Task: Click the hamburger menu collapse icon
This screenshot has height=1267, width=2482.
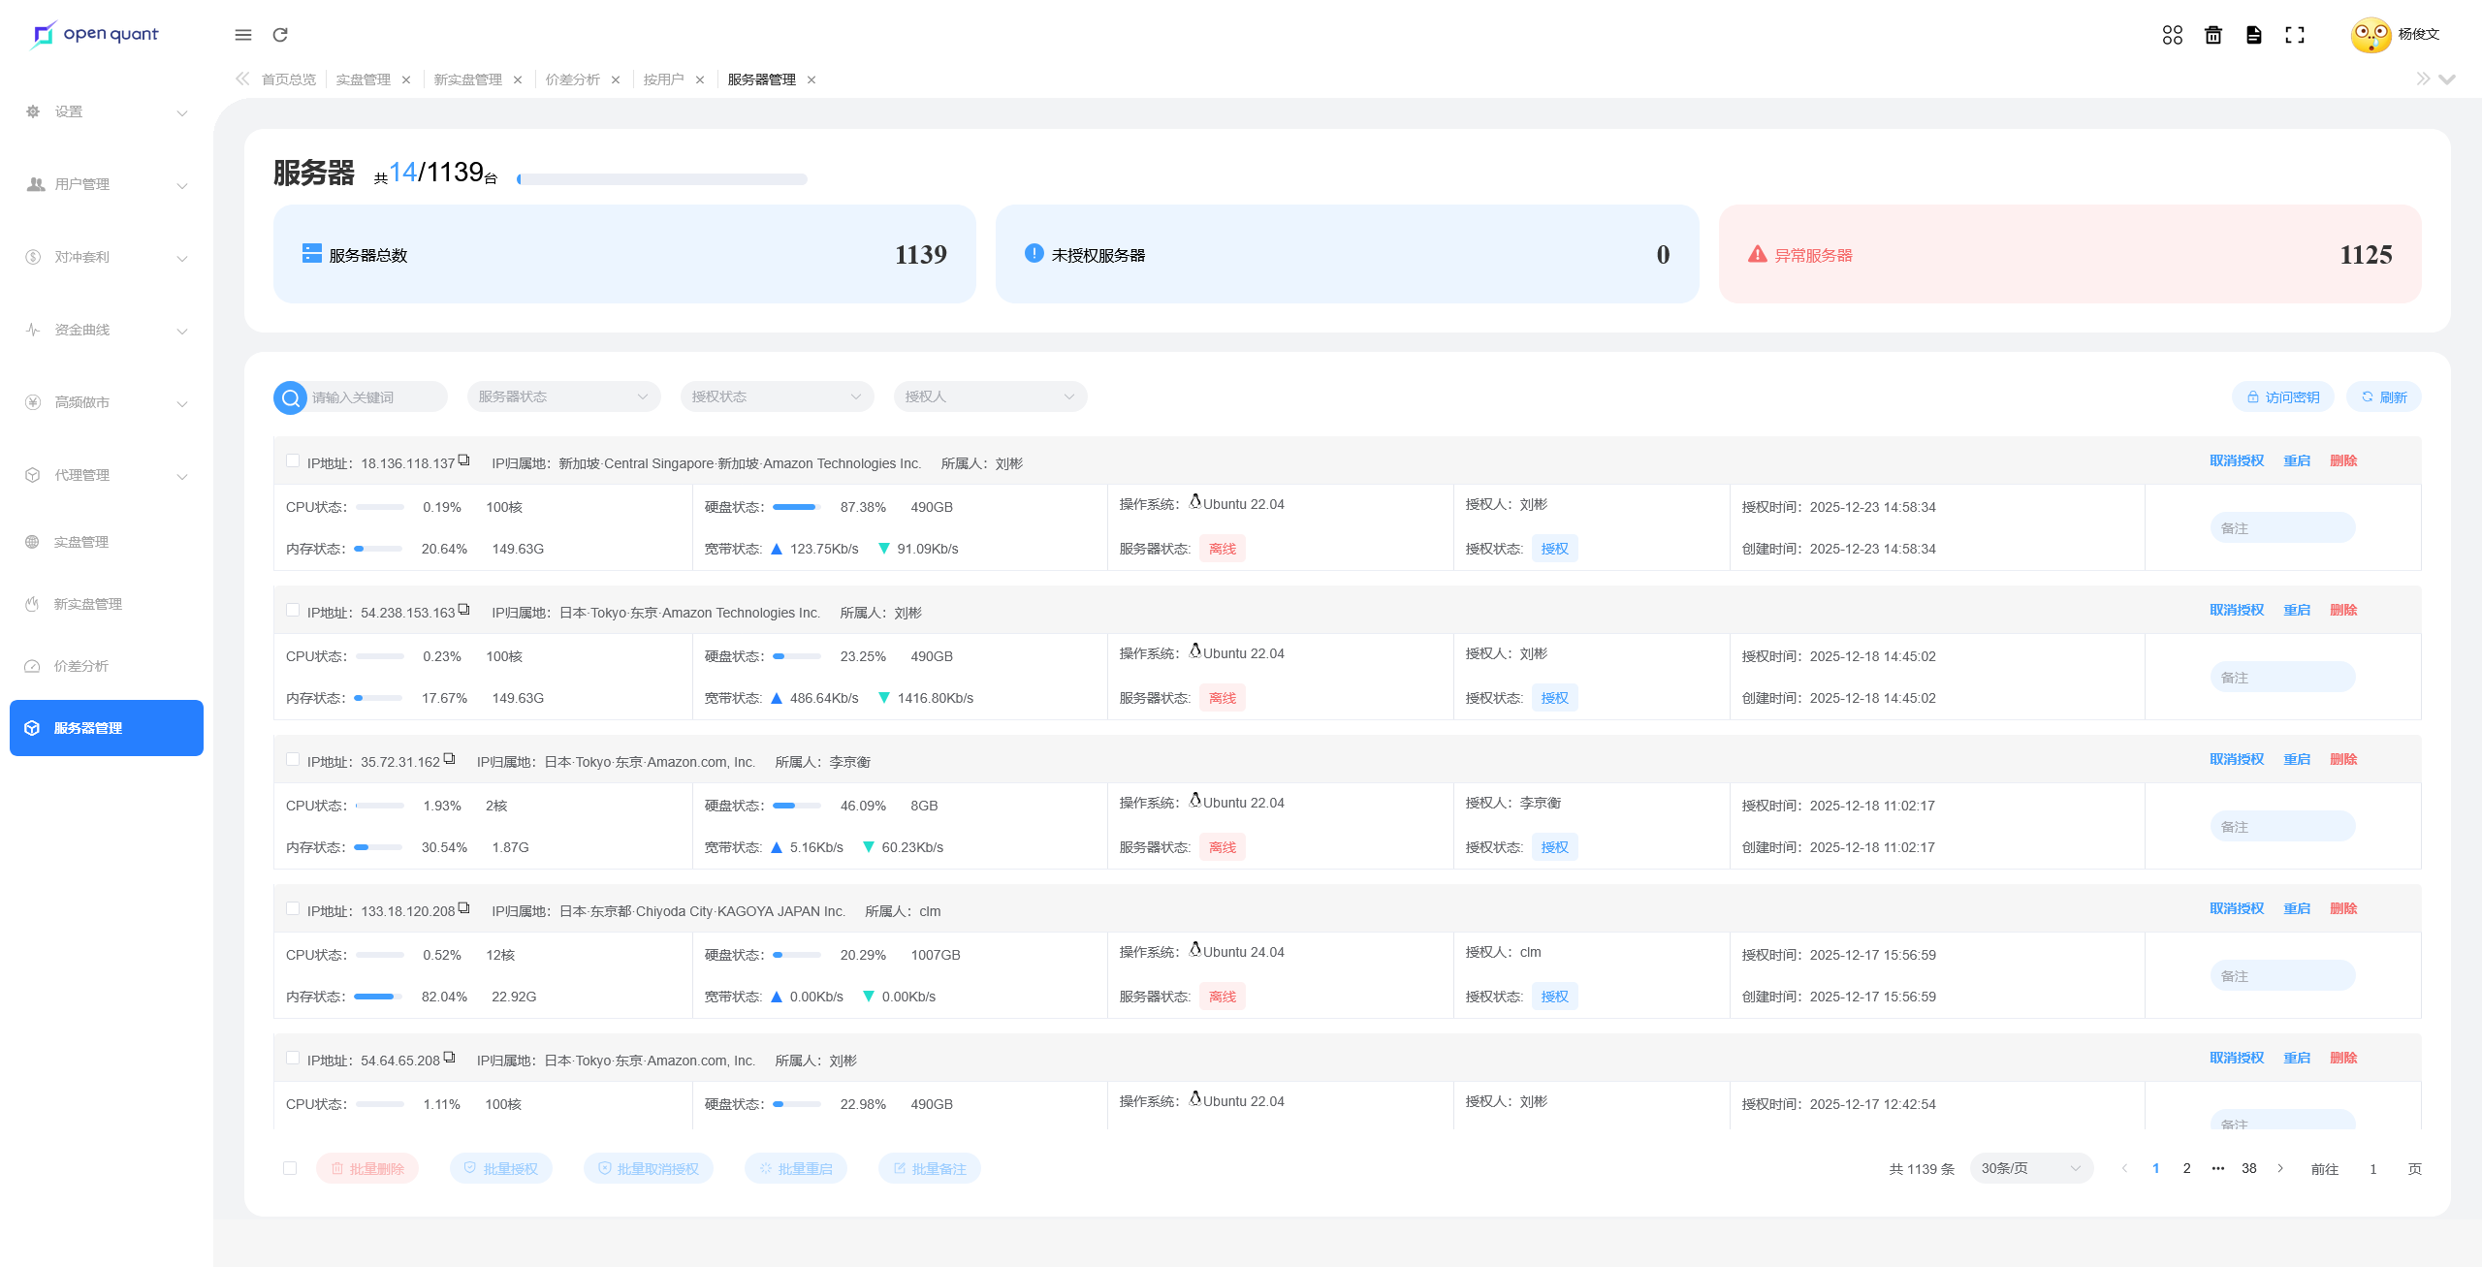Action: point(243,35)
